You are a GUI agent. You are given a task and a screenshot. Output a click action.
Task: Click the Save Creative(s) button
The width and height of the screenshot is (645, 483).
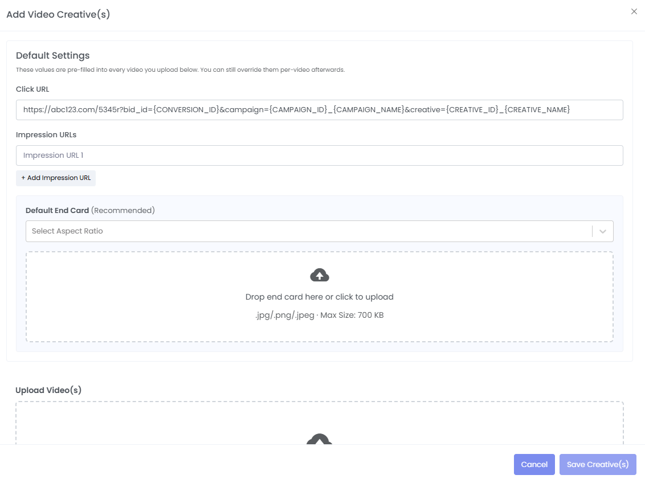point(598,464)
